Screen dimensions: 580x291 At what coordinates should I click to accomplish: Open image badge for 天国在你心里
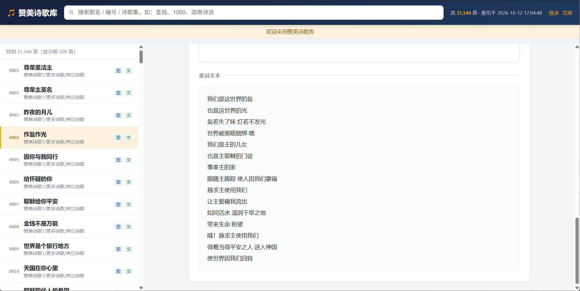coord(118,271)
